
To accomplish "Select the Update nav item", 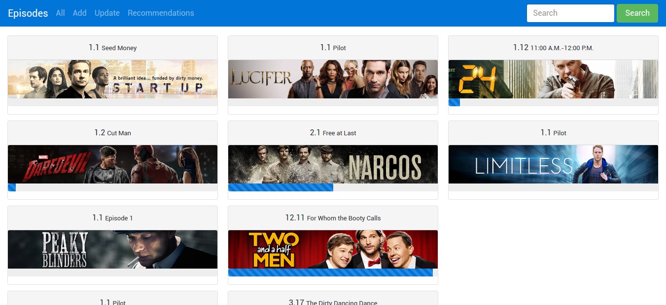I will (107, 13).
